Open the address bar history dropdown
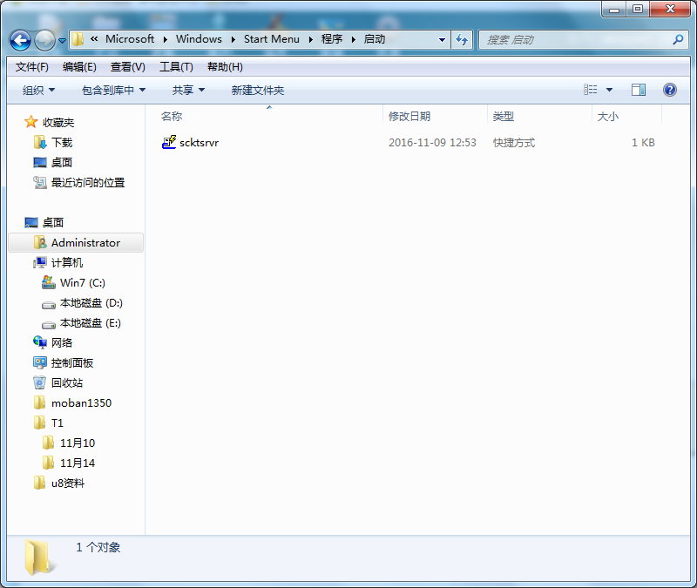Viewport: 697px width, 588px height. pos(443,39)
